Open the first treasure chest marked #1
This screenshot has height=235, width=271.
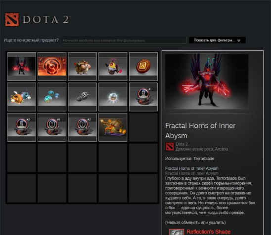(143, 97)
